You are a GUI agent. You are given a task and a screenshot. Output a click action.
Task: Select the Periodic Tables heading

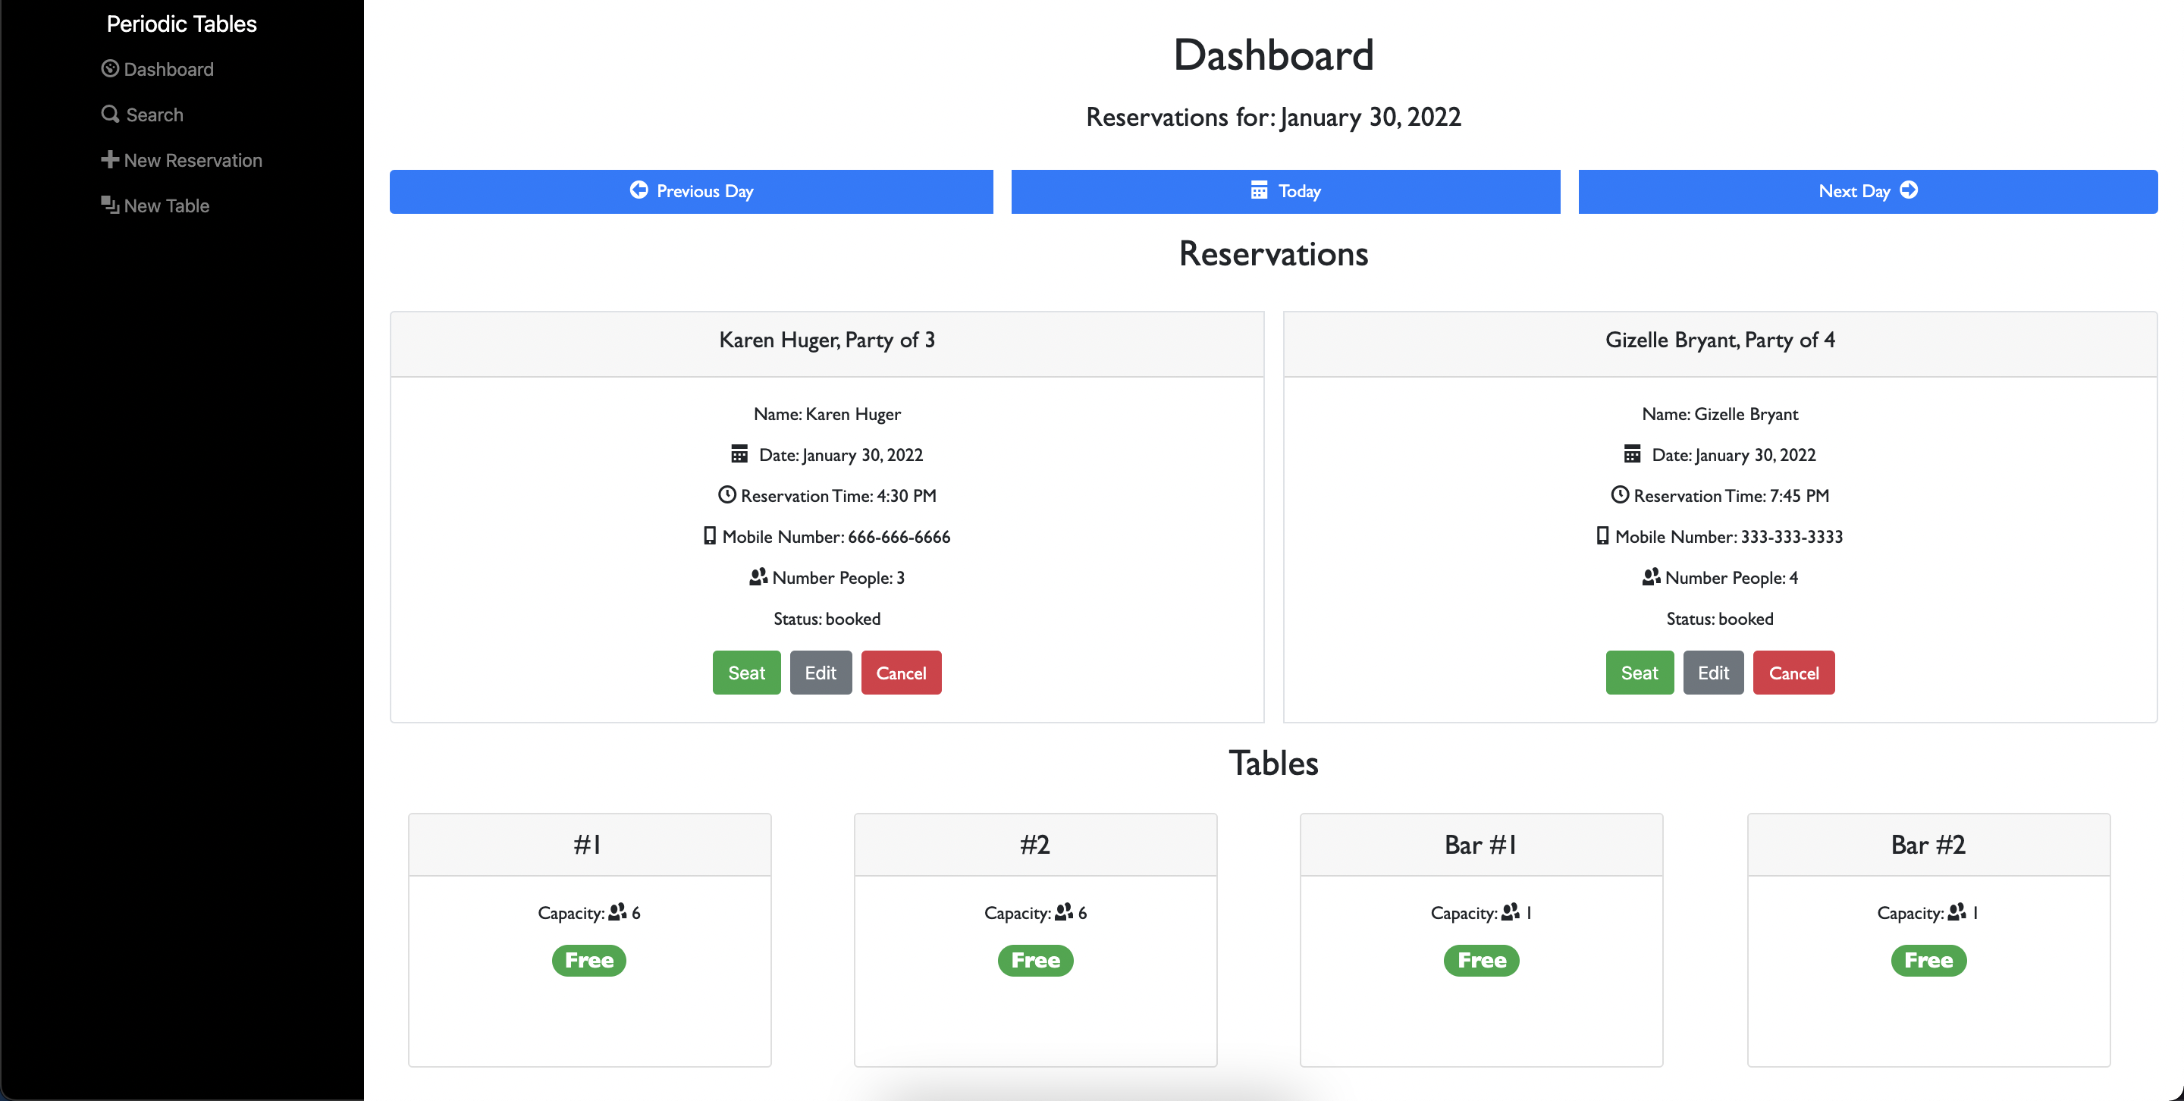(181, 24)
